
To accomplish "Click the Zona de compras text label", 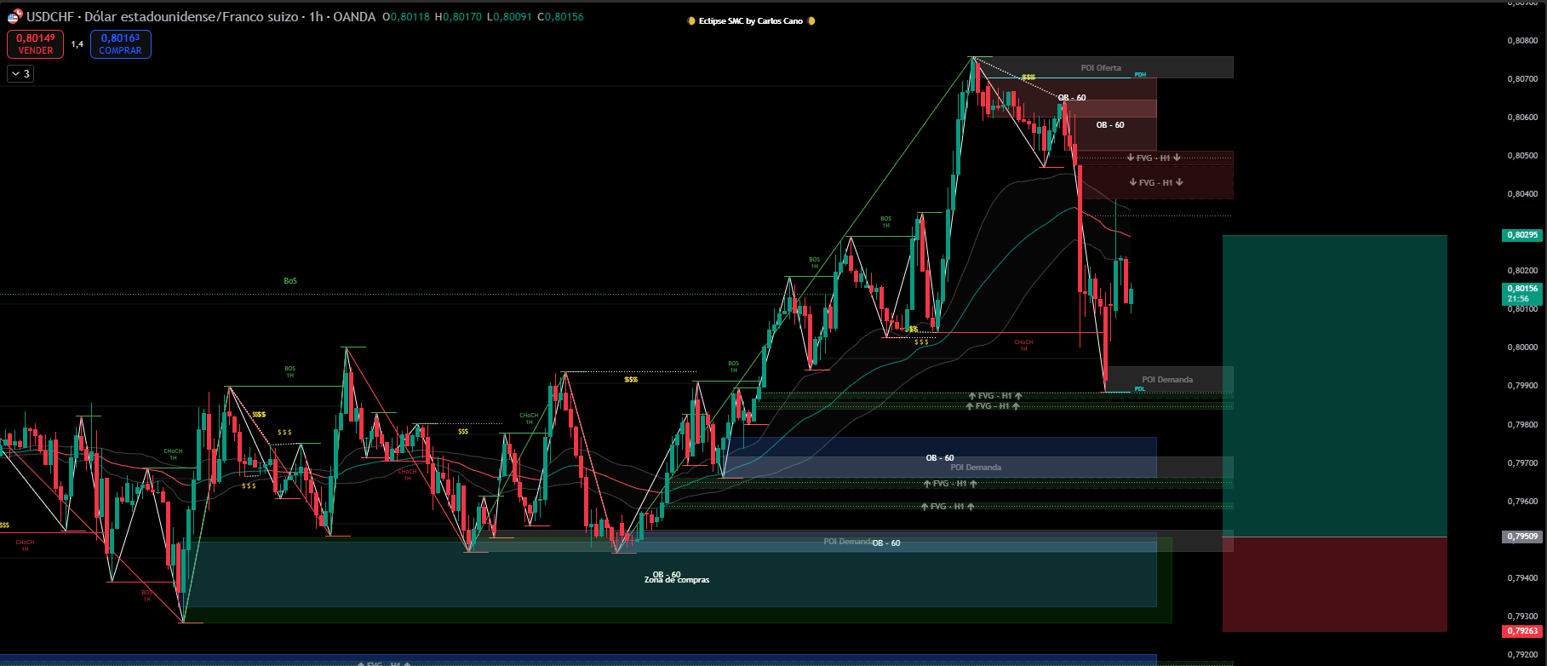I will tap(677, 580).
